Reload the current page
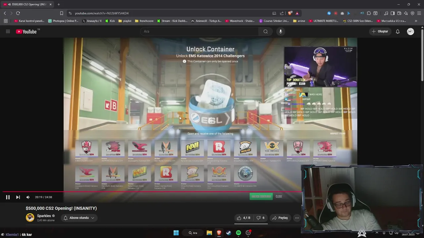Image resolution: width=424 pixels, height=238 pixels. point(18,13)
